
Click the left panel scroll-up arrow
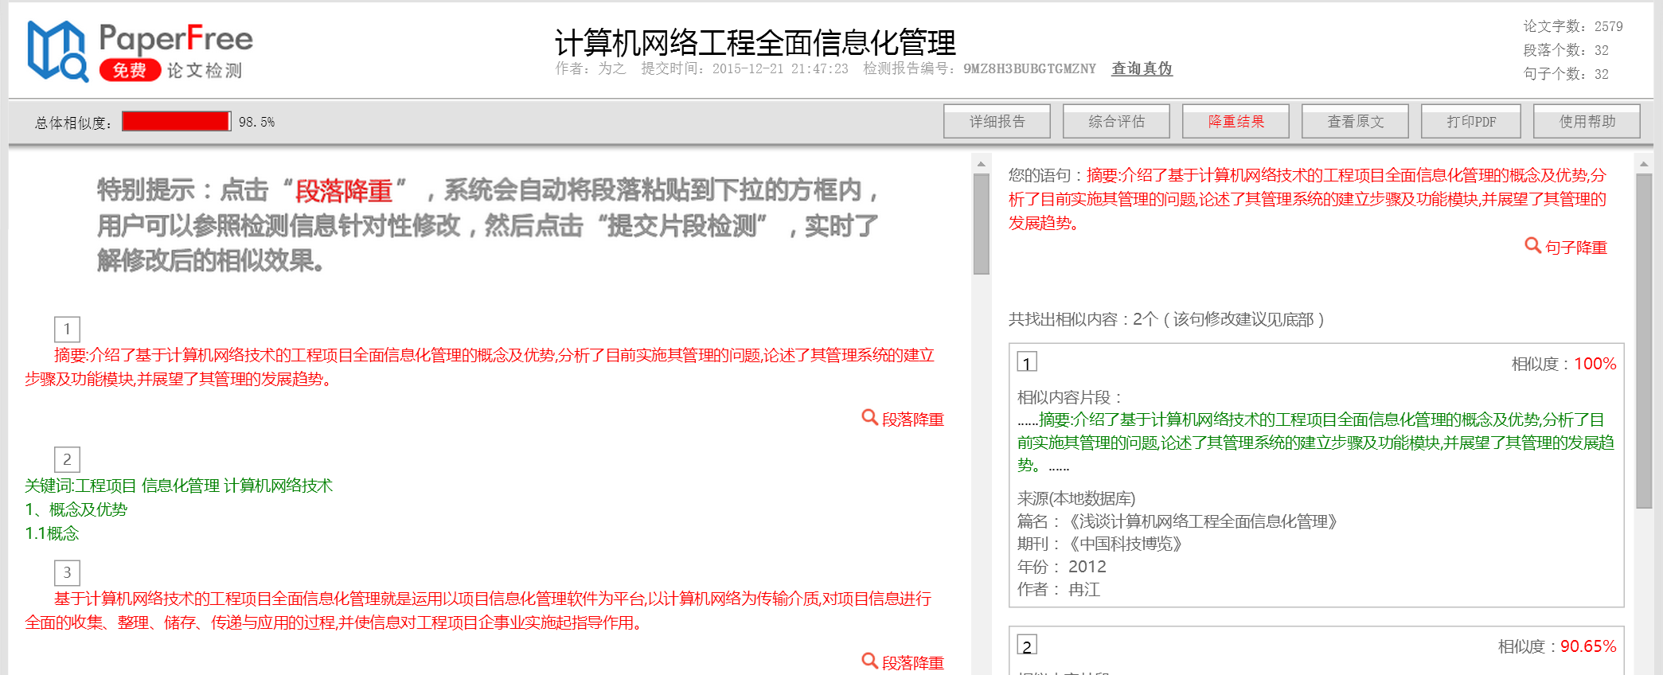click(981, 163)
